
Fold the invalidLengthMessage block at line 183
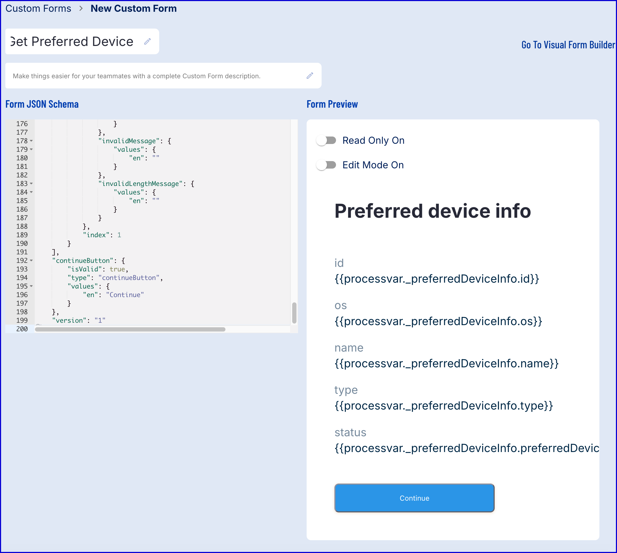tap(31, 184)
